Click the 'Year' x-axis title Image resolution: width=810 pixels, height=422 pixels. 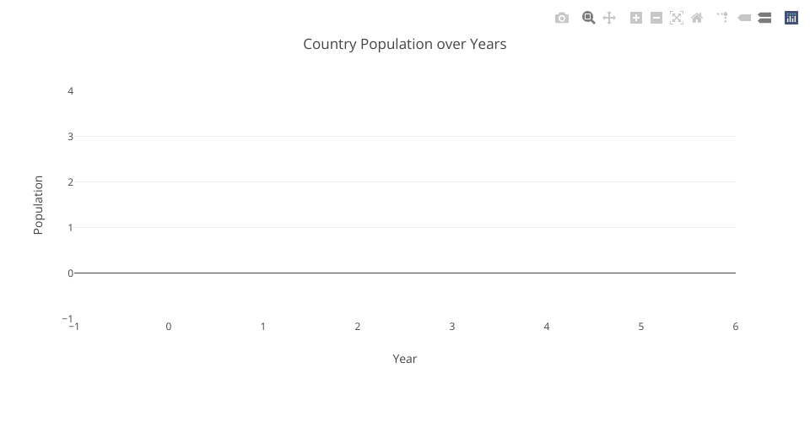[x=405, y=359]
